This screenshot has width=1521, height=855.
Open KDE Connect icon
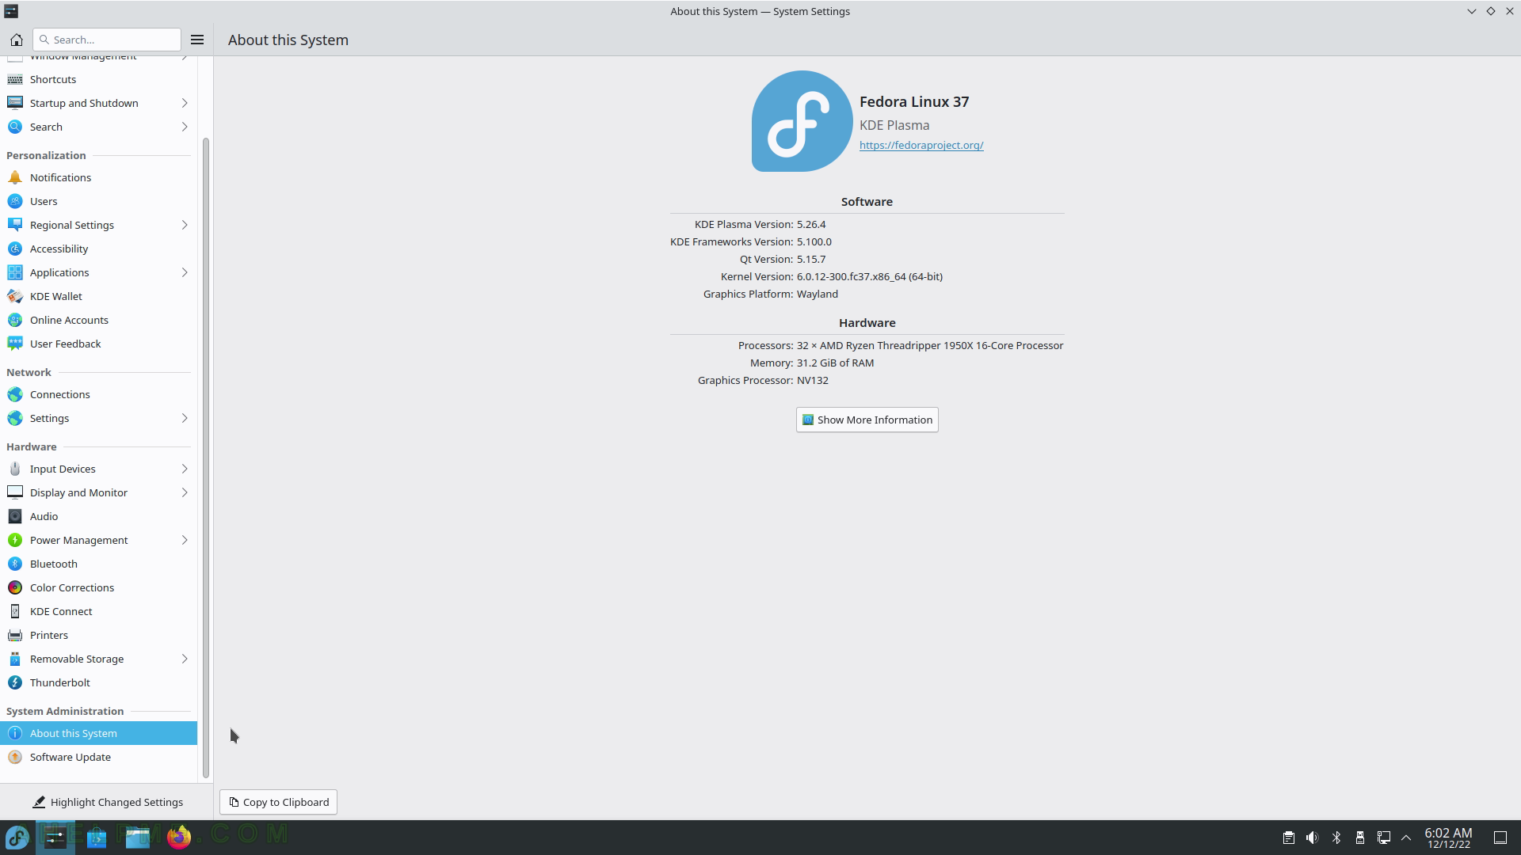[x=15, y=611]
